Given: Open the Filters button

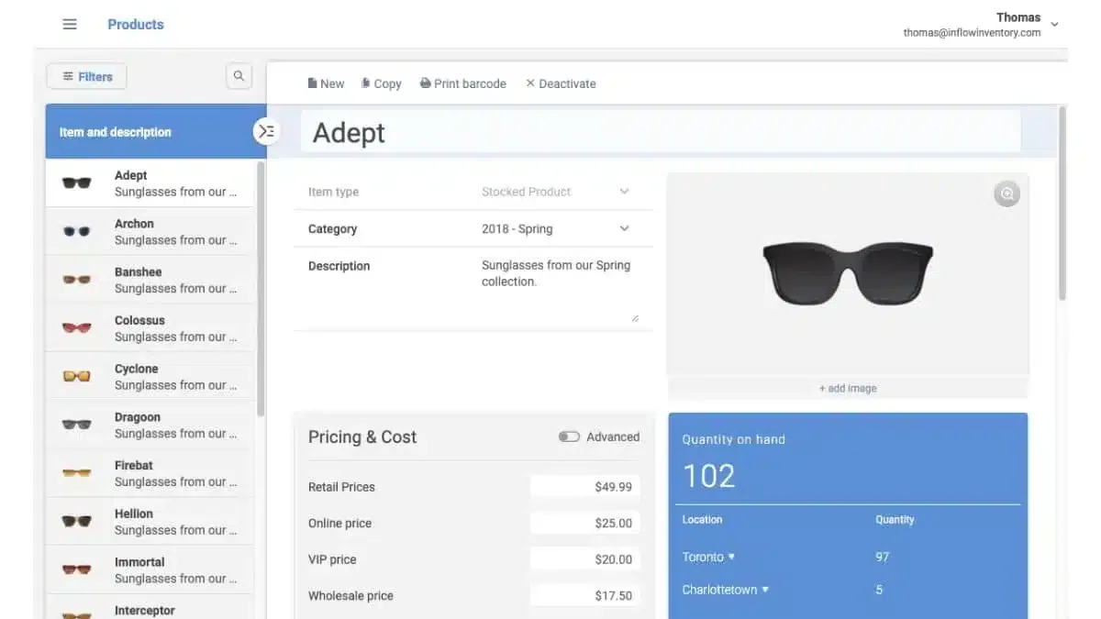Looking at the screenshot, I should (86, 77).
